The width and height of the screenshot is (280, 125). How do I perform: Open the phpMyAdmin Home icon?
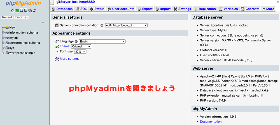(x=13, y=11)
